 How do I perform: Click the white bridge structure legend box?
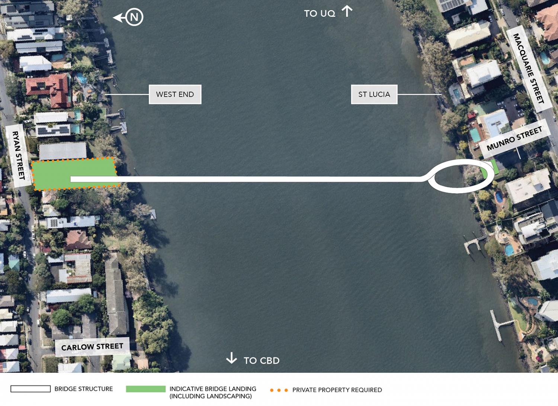coord(31,389)
